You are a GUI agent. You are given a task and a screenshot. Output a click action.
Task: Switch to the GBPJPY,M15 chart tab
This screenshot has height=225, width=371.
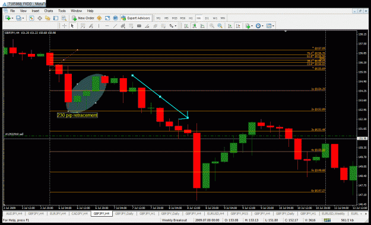point(239,214)
